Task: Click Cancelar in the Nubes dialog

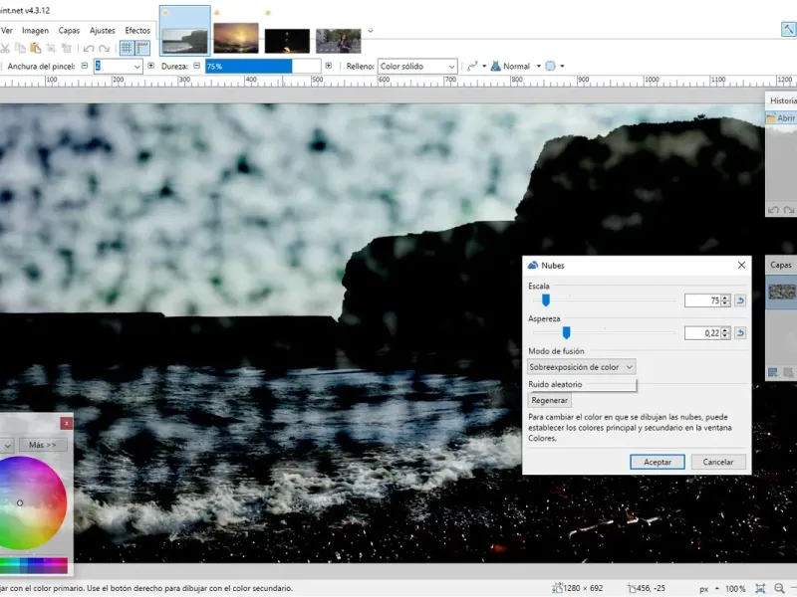Action: click(717, 462)
